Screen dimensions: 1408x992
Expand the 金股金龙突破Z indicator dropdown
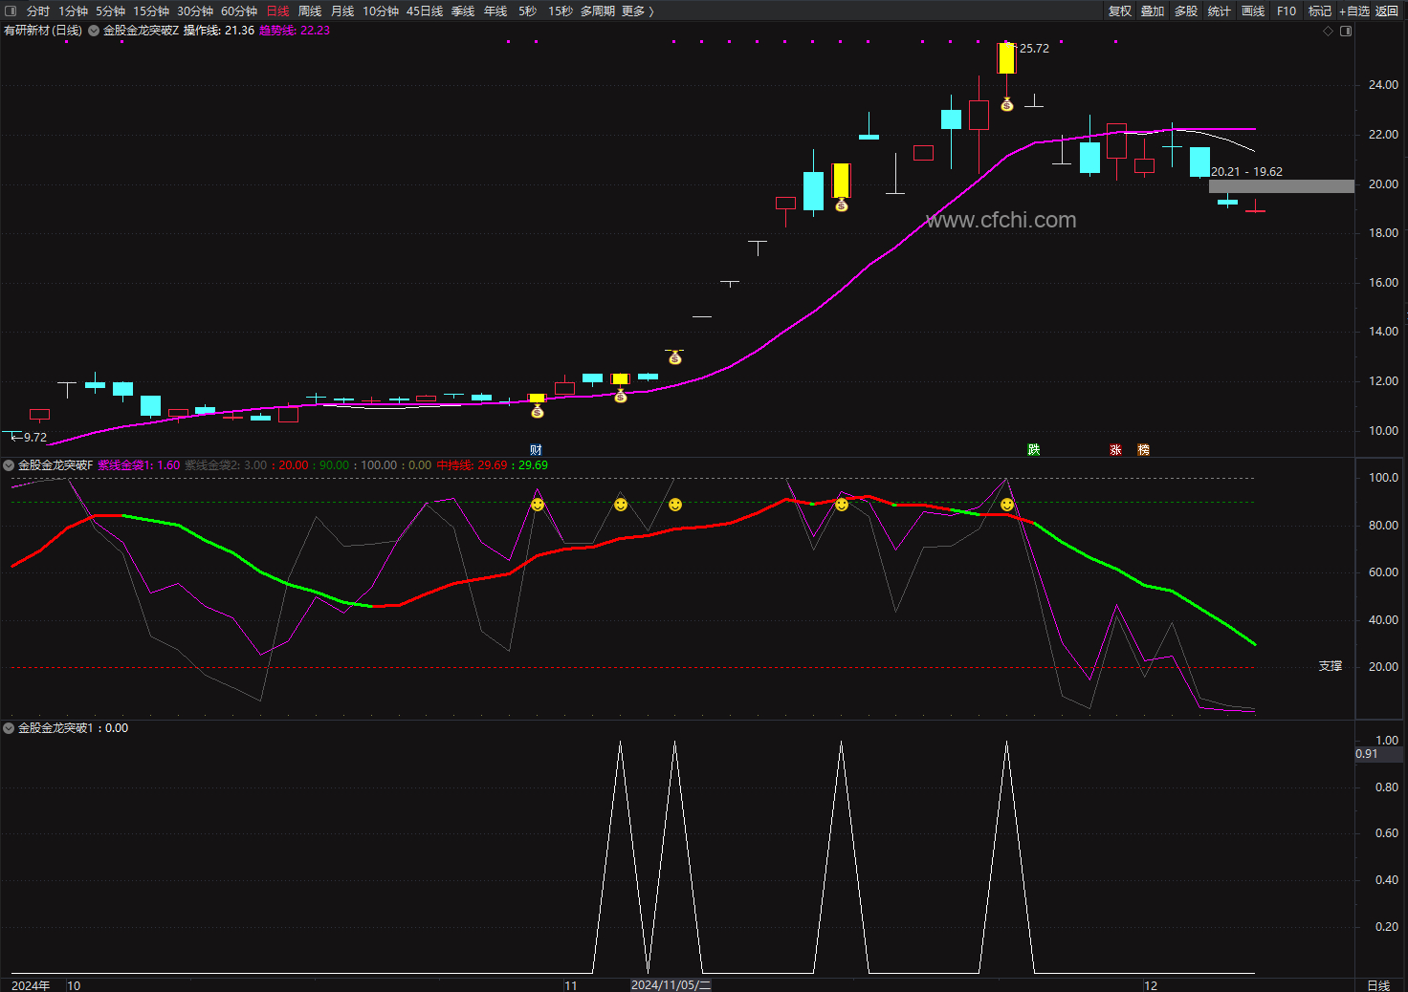point(94,31)
